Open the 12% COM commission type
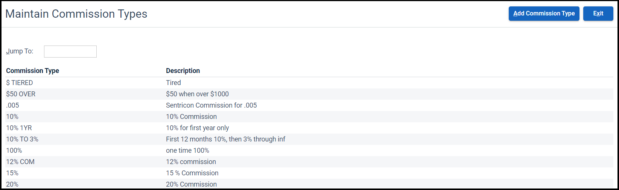Viewport: 619px width, 190px height. [x=20, y=162]
